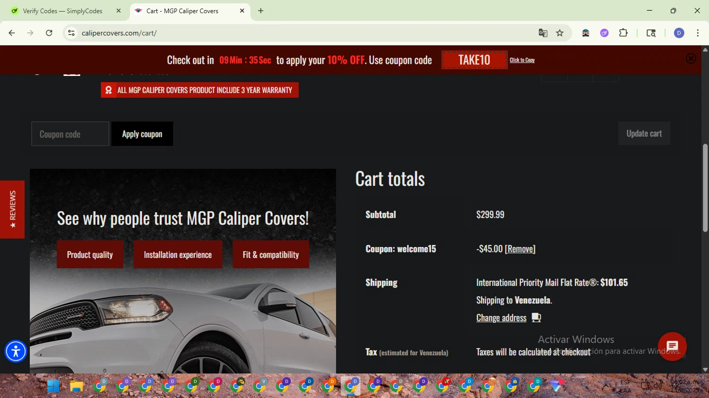Click the $101.65 shipping rate text
The width and height of the screenshot is (709, 398).
pyautogui.click(x=614, y=282)
